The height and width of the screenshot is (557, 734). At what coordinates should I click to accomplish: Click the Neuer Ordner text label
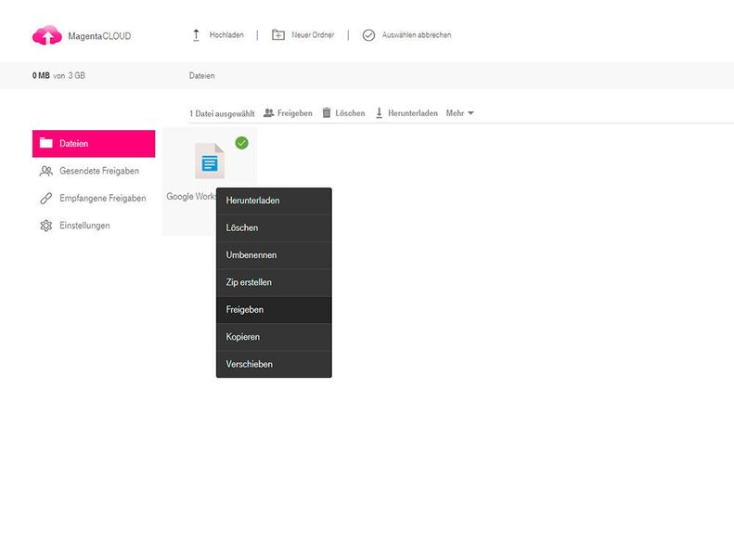click(x=313, y=35)
